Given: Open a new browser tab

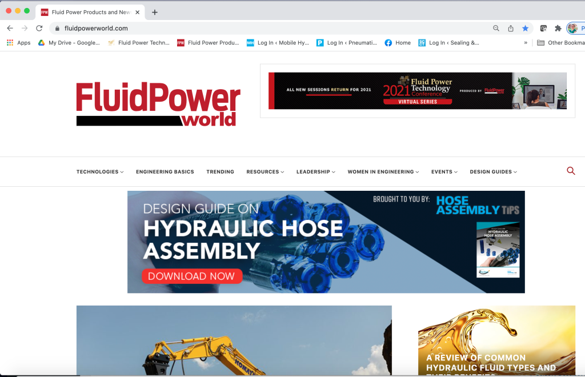Looking at the screenshot, I should click(x=155, y=13).
